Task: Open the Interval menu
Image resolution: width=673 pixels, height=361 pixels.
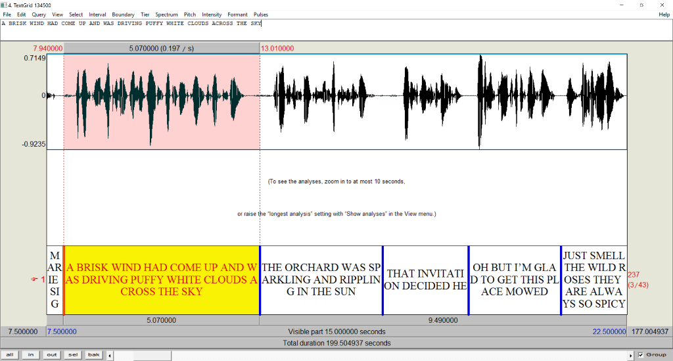Action: point(97,14)
